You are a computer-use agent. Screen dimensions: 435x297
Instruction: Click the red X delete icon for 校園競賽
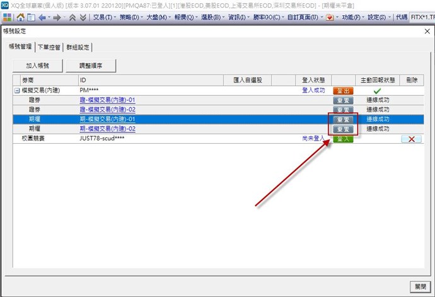[x=411, y=139]
